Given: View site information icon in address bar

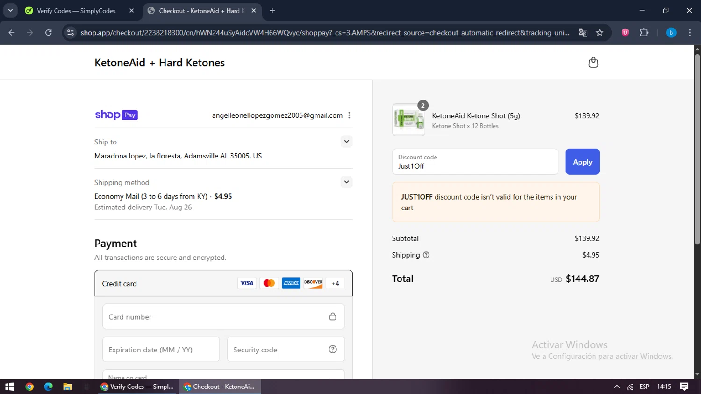Looking at the screenshot, I should [x=71, y=33].
